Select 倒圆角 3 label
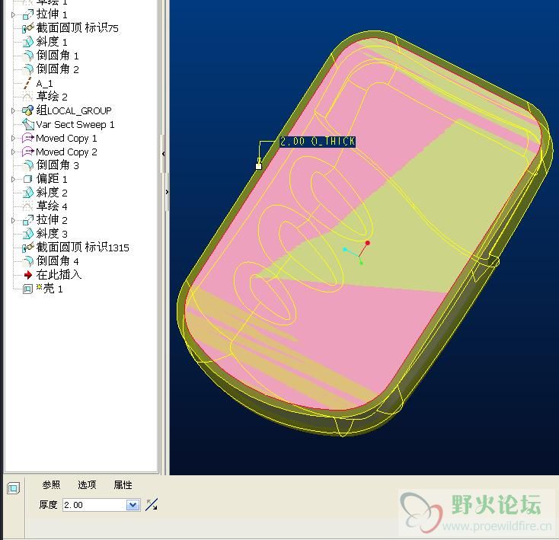This screenshot has width=559, height=540. click(57, 165)
